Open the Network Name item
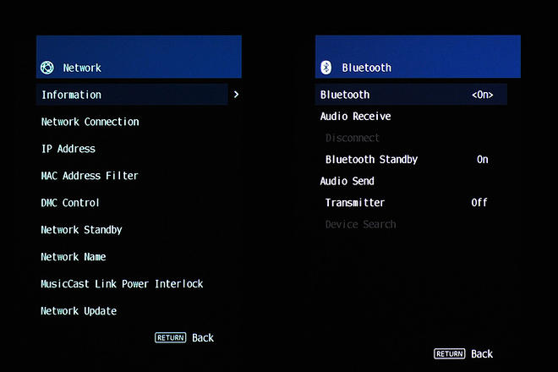This screenshot has width=558, height=372. [x=74, y=257]
